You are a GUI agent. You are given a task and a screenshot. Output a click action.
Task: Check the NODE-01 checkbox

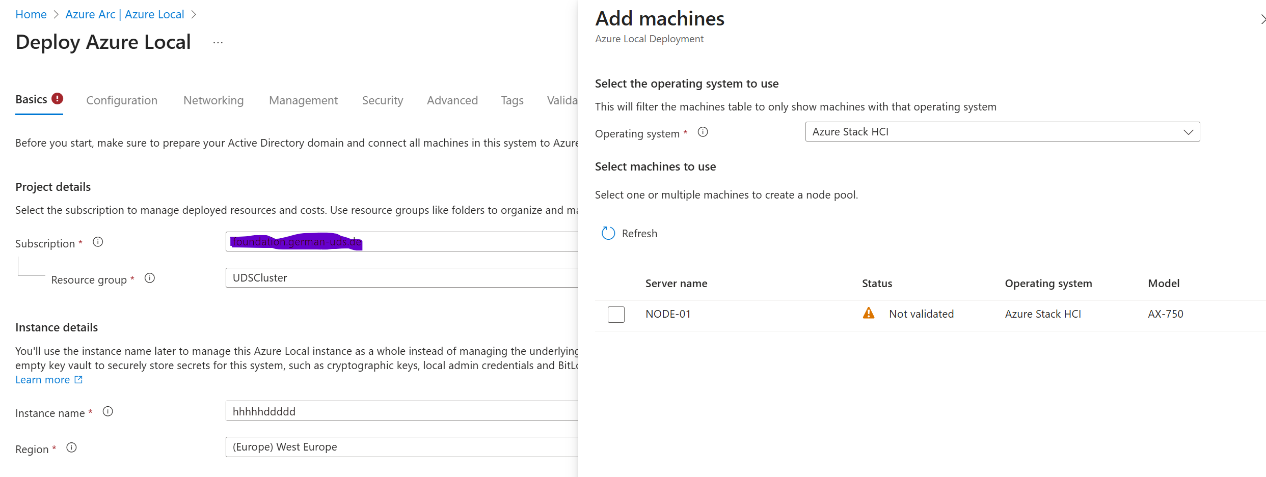tap(616, 315)
